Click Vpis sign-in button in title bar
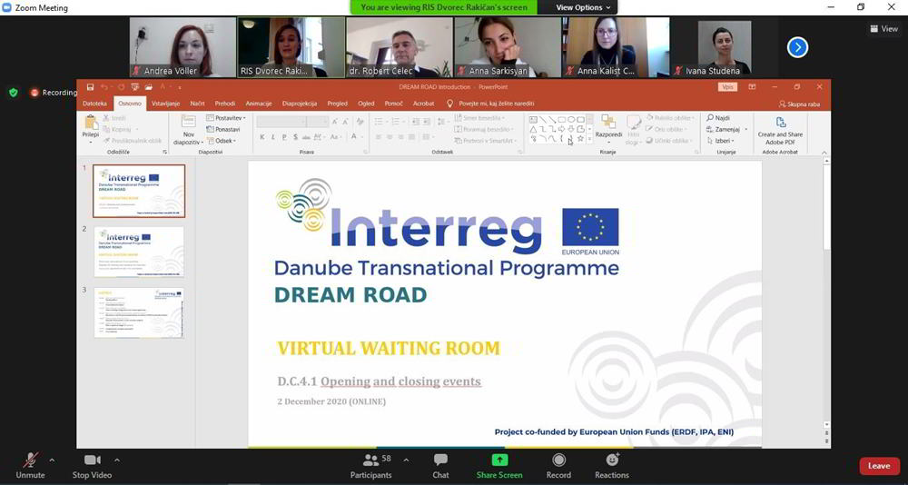The image size is (908, 485). coord(726,87)
